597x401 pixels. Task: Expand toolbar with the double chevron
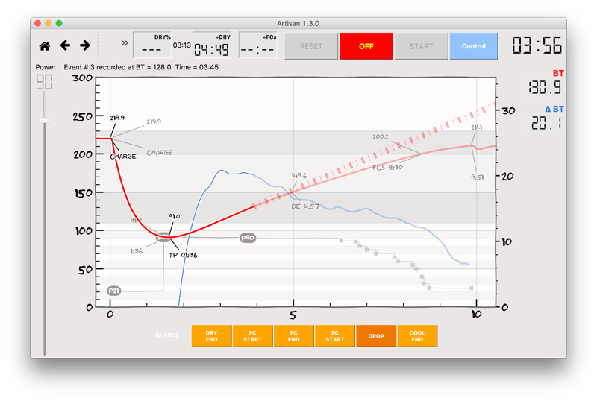125,43
